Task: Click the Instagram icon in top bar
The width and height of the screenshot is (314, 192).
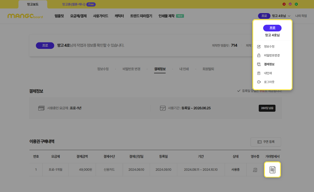Action: click(290, 4)
